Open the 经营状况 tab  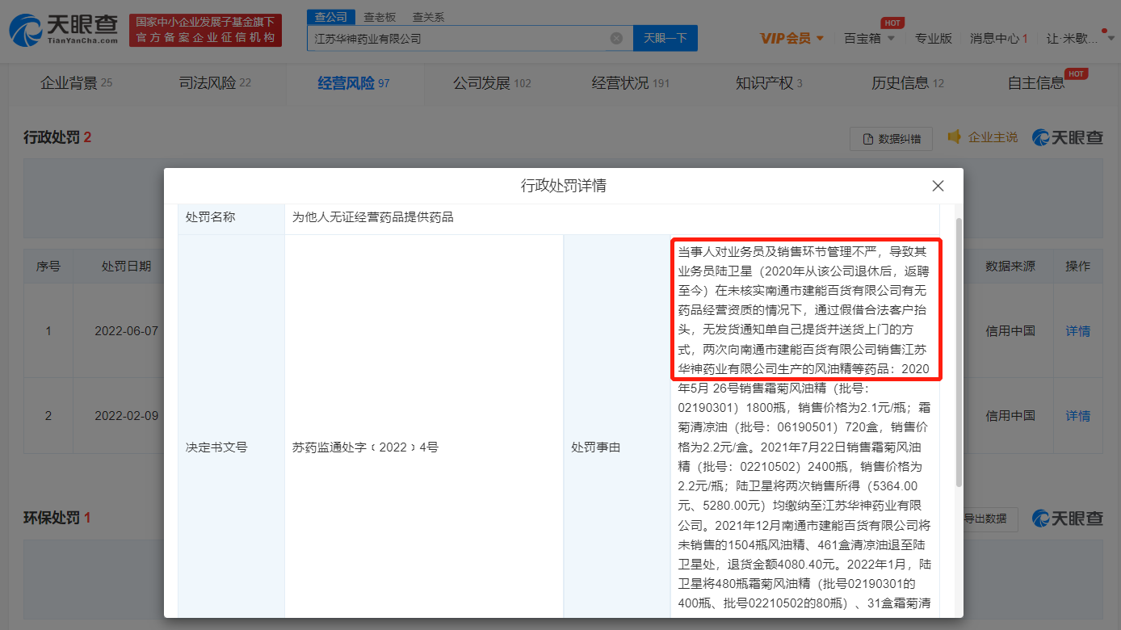tap(631, 83)
